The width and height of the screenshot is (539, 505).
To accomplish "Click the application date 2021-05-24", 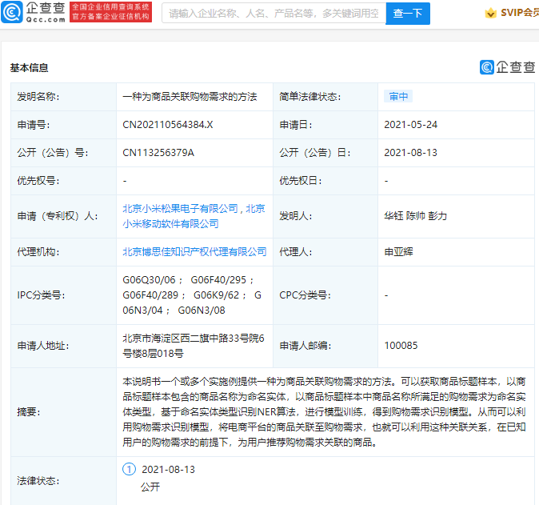I will [410, 125].
